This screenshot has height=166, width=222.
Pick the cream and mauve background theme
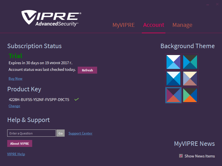(190, 79)
